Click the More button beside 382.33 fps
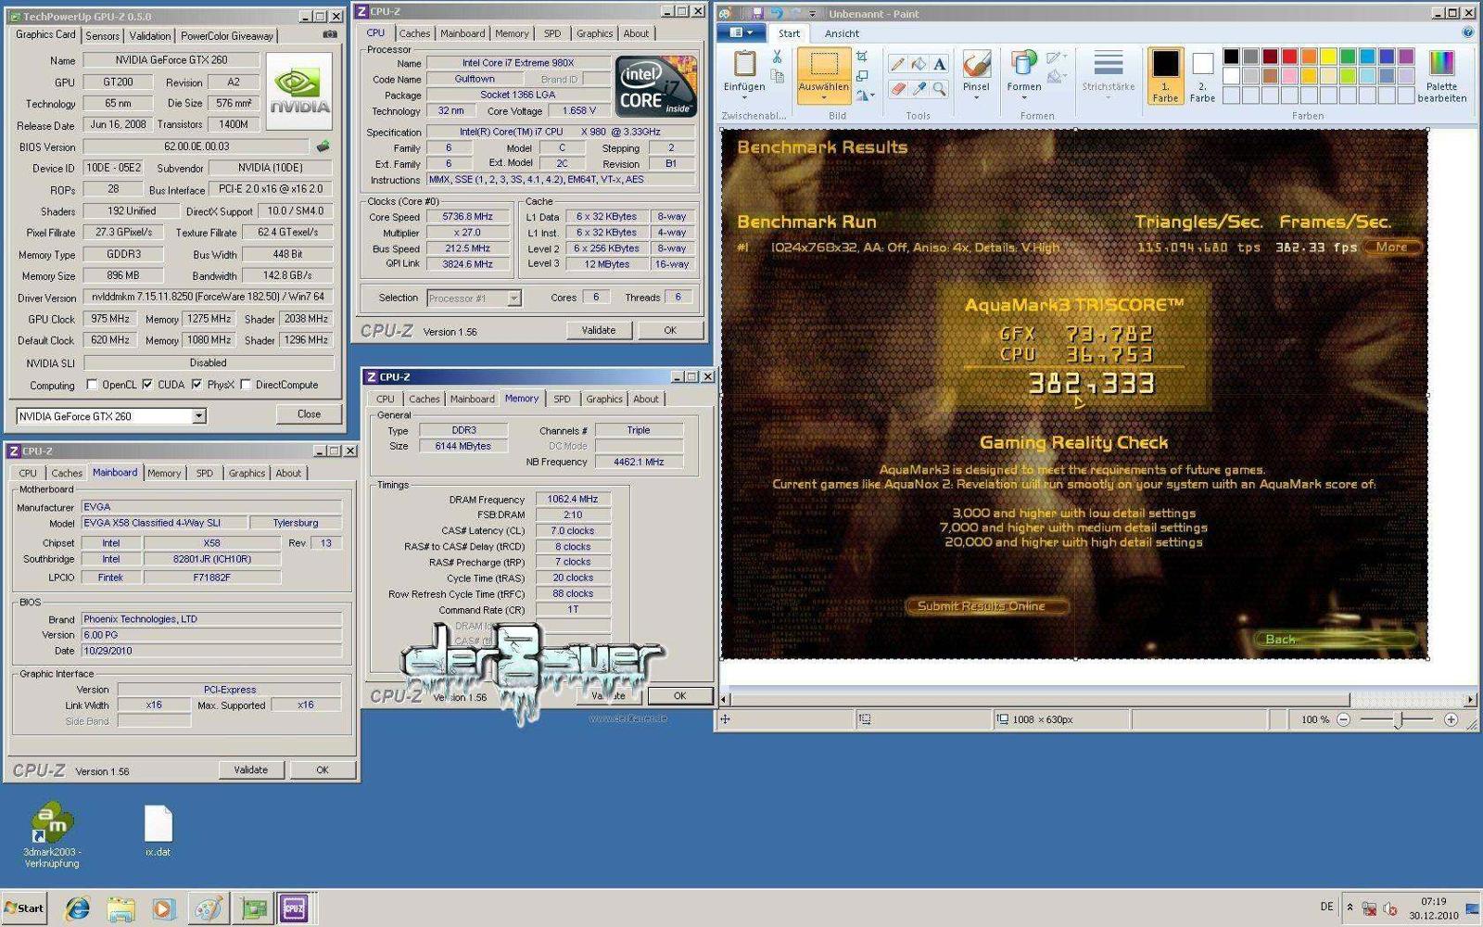The width and height of the screenshot is (1483, 927). coord(1391,248)
